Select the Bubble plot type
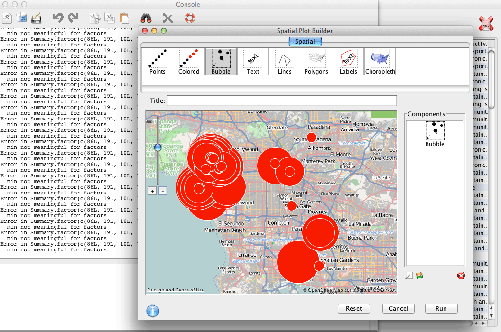 point(221,62)
